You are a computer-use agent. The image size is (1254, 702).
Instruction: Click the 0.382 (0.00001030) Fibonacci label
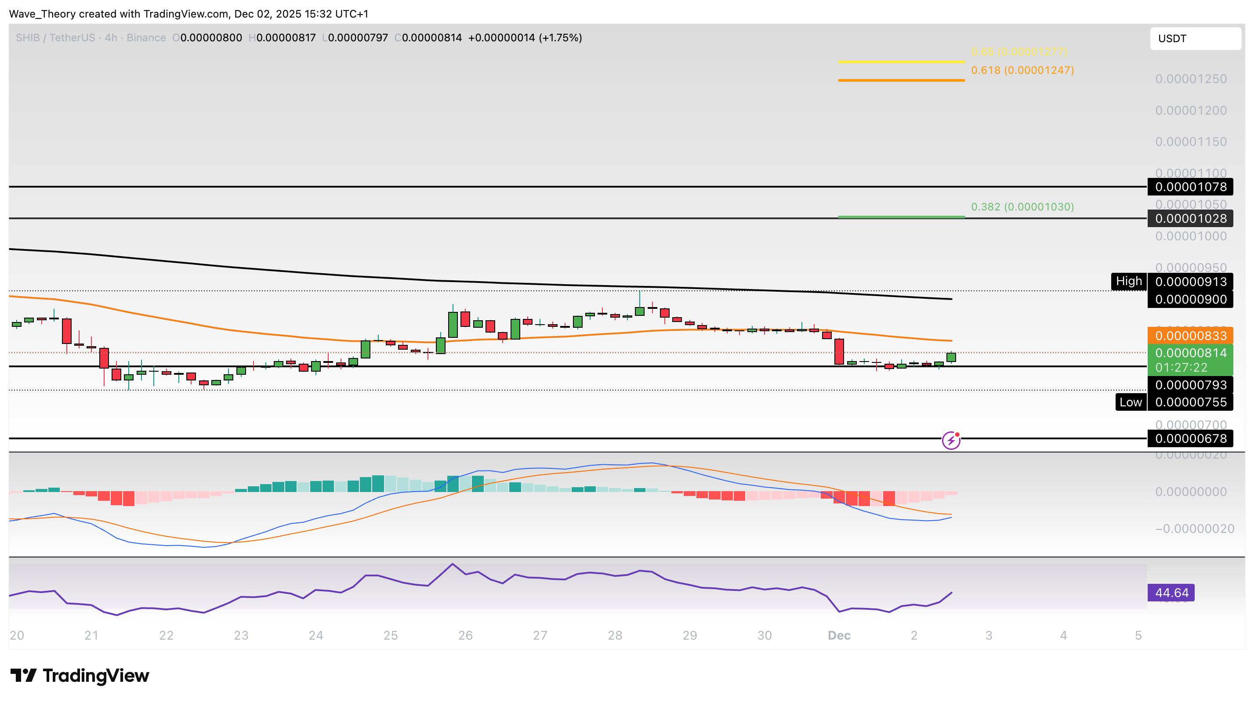[1022, 207]
